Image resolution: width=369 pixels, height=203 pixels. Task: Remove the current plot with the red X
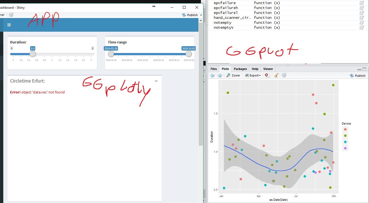pos(267,75)
